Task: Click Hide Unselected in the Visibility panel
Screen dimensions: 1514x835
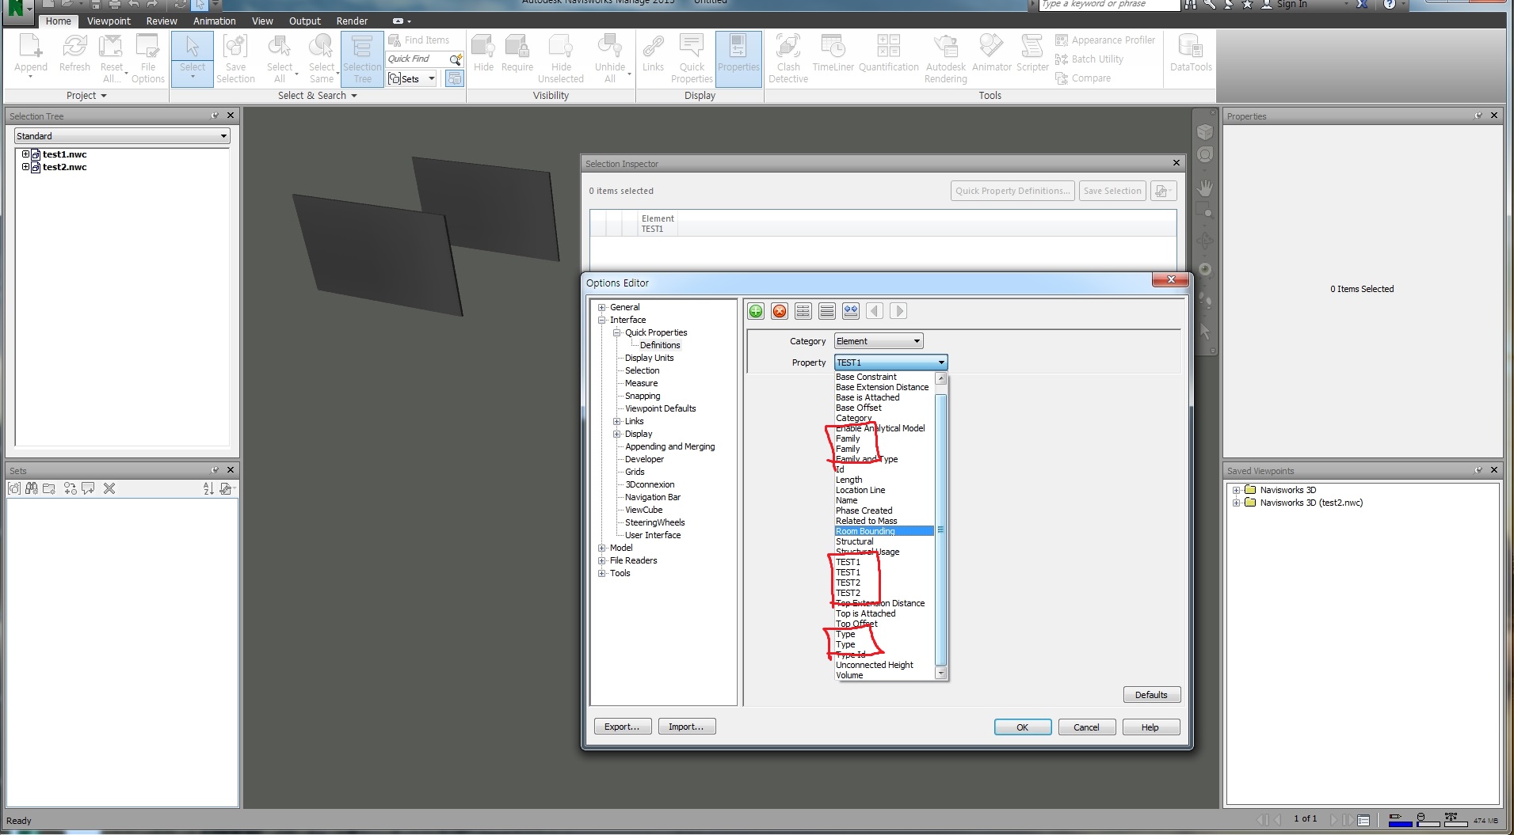Action: (561, 58)
